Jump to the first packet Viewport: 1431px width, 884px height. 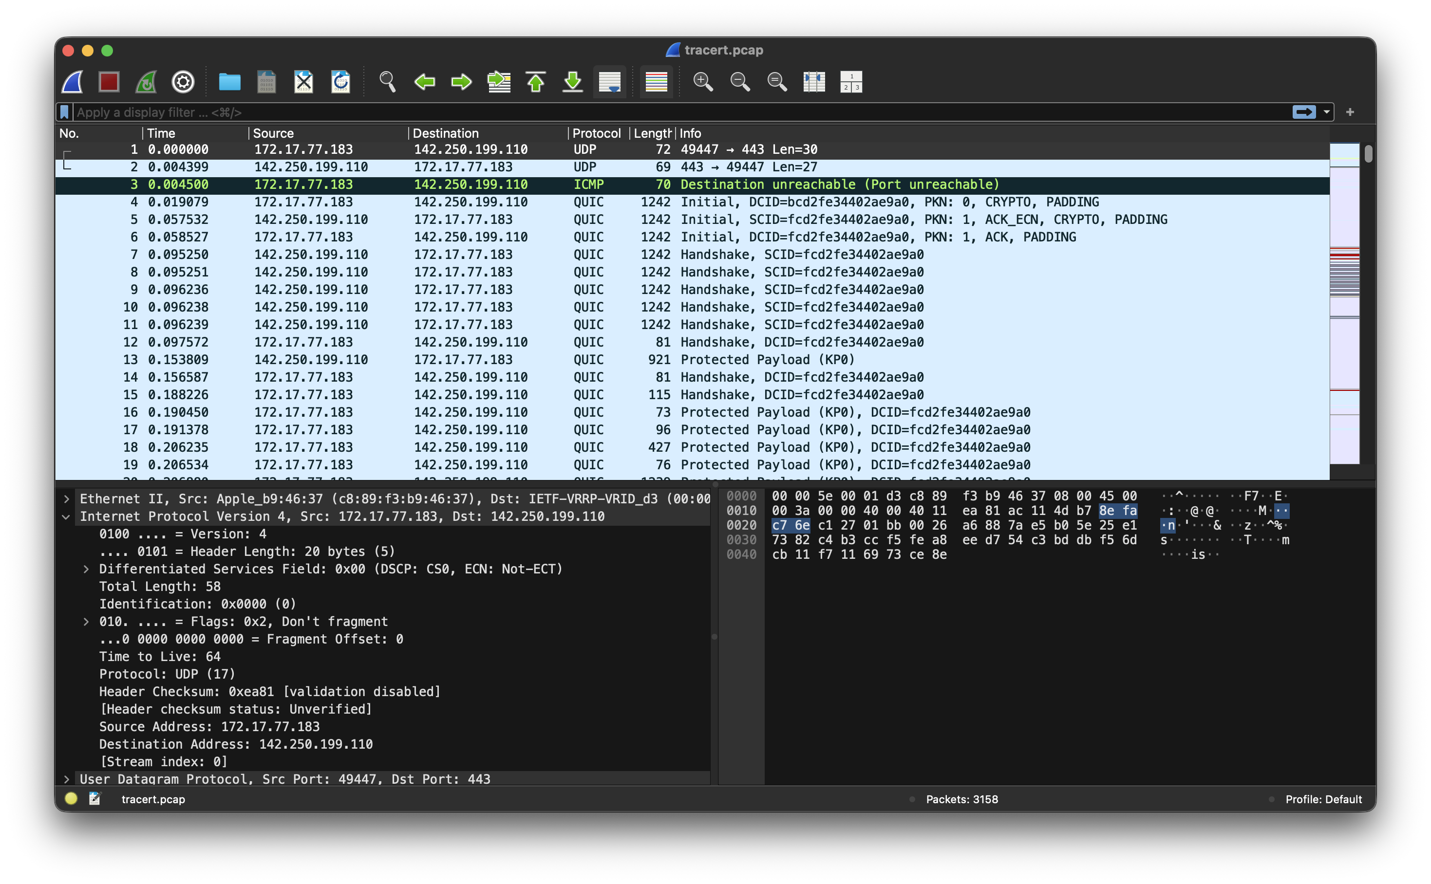click(x=536, y=82)
